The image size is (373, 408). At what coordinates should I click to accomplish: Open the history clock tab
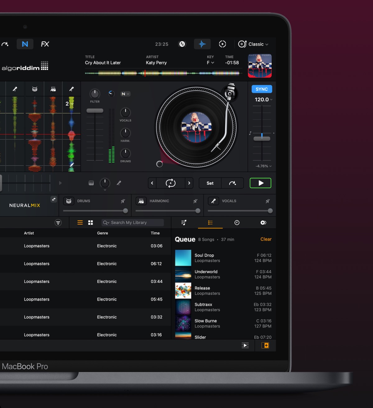pyautogui.click(x=237, y=223)
